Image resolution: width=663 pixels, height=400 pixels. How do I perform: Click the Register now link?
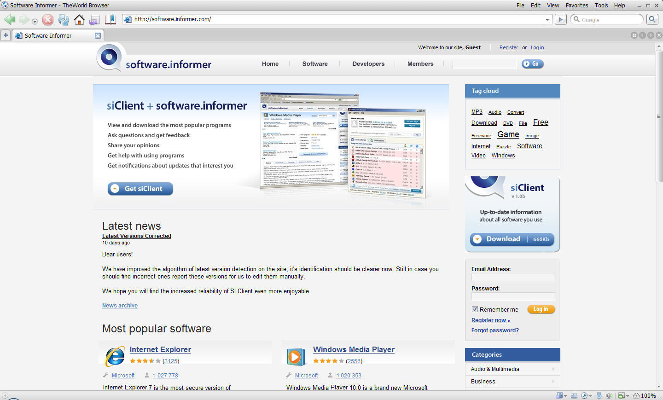point(491,320)
